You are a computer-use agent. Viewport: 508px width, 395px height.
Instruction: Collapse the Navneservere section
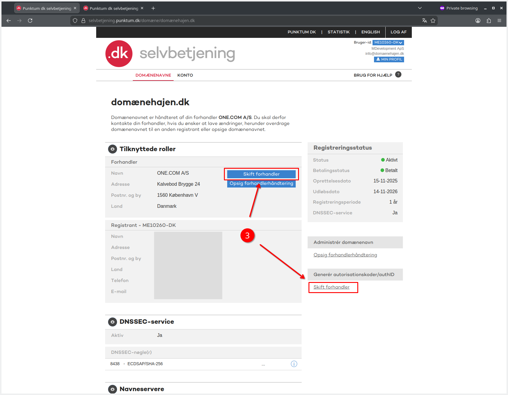click(x=113, y=389)
